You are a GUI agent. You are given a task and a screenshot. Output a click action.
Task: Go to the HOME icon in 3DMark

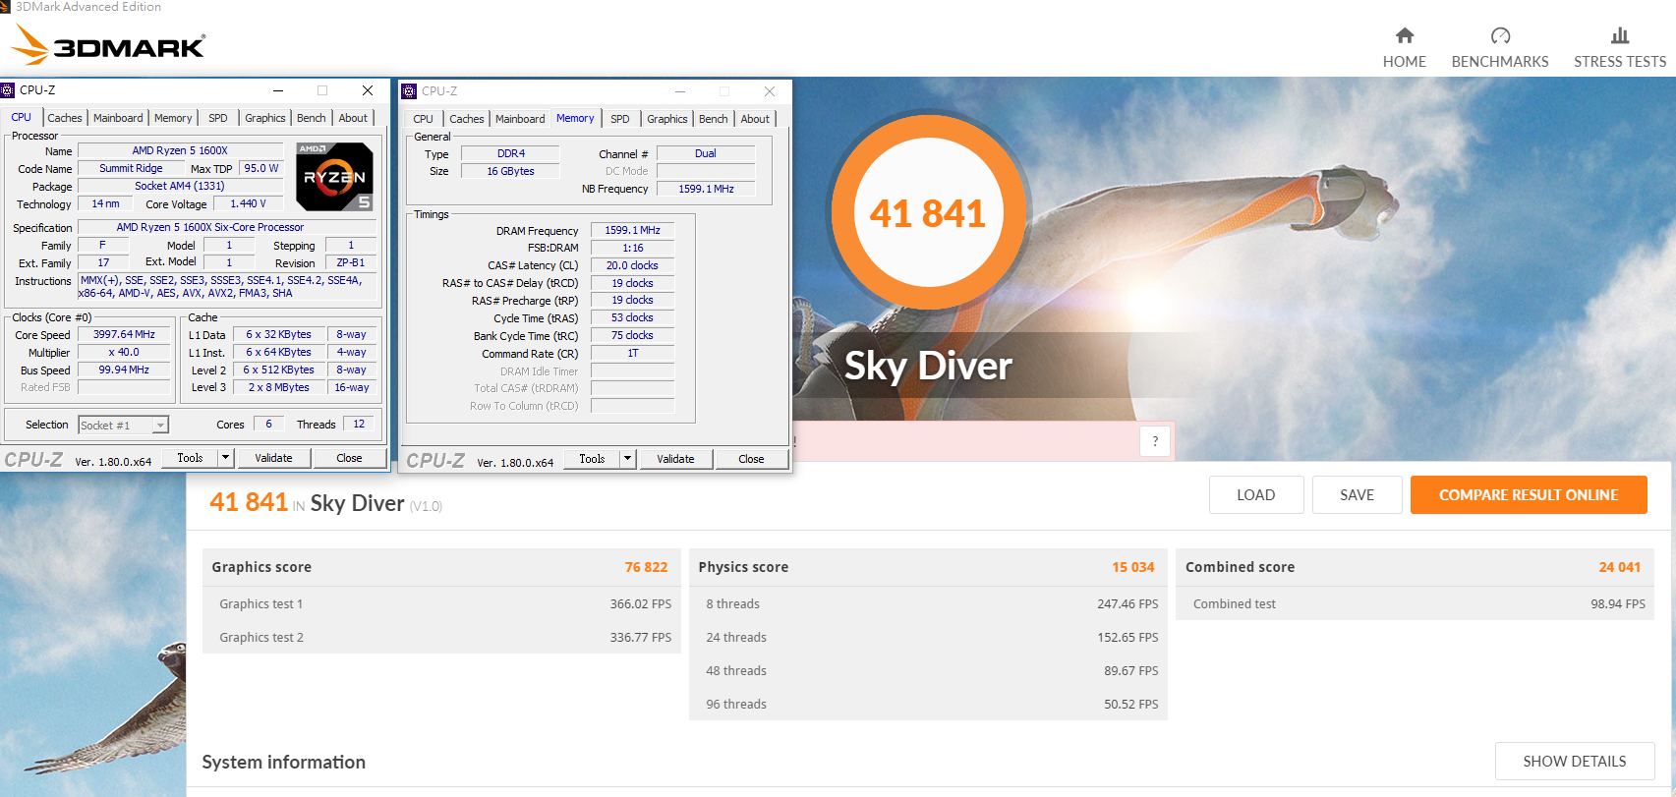click(1404, 35)
